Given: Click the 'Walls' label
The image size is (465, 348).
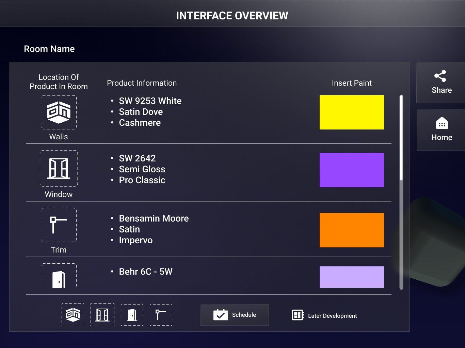Looking at the screenshot, I should 59,137.
